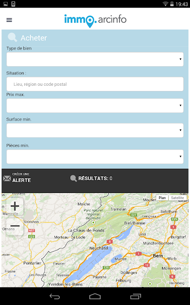Viewport: 190px width, 305px height.
Task: Switch map to Satellite view
Action: (x=177, y=198)
